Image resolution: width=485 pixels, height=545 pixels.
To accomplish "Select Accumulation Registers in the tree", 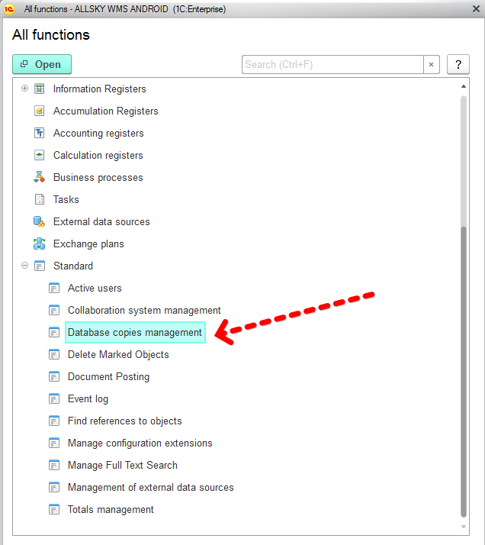I will [106, 111].
